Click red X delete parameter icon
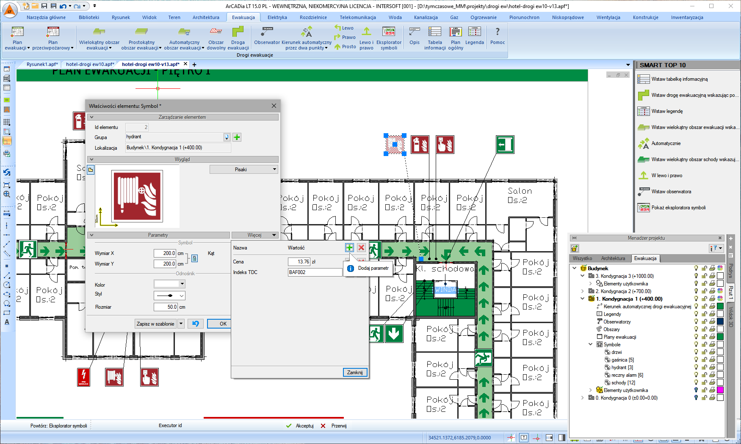Screen dimensions: 741x444 [361, 248]
